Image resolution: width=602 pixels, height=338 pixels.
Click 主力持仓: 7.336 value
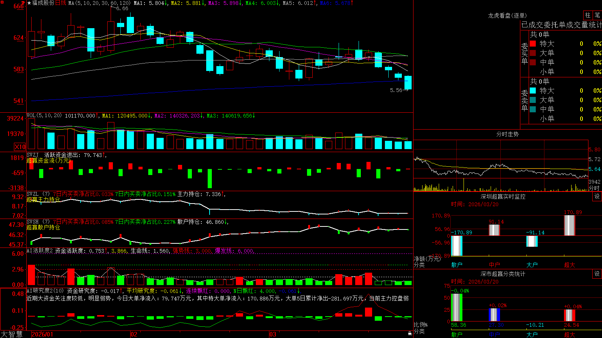pos(201,194)
